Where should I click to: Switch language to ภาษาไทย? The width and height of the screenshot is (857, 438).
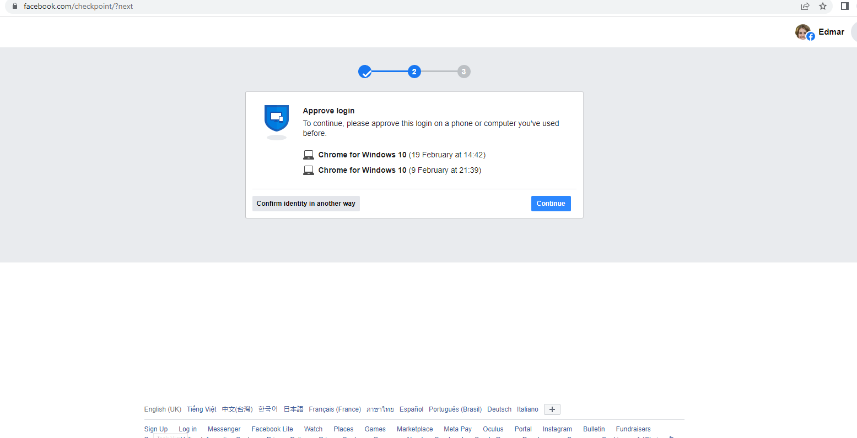380,409
